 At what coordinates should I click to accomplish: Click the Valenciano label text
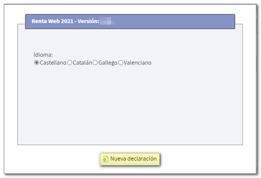coord(137,63)
